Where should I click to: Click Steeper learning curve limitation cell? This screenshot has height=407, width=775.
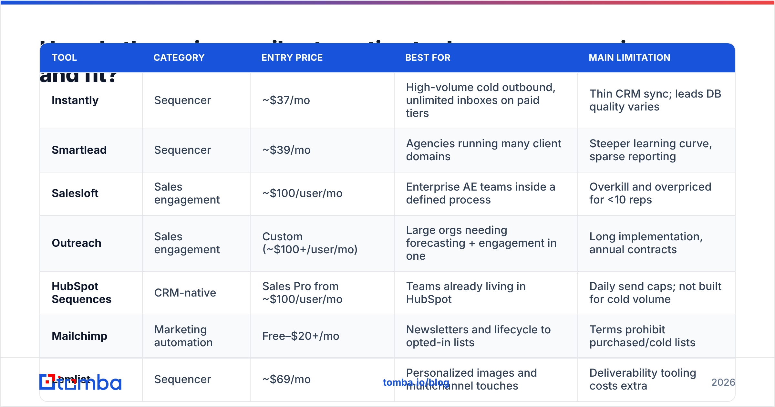click(x=656, y=150)
